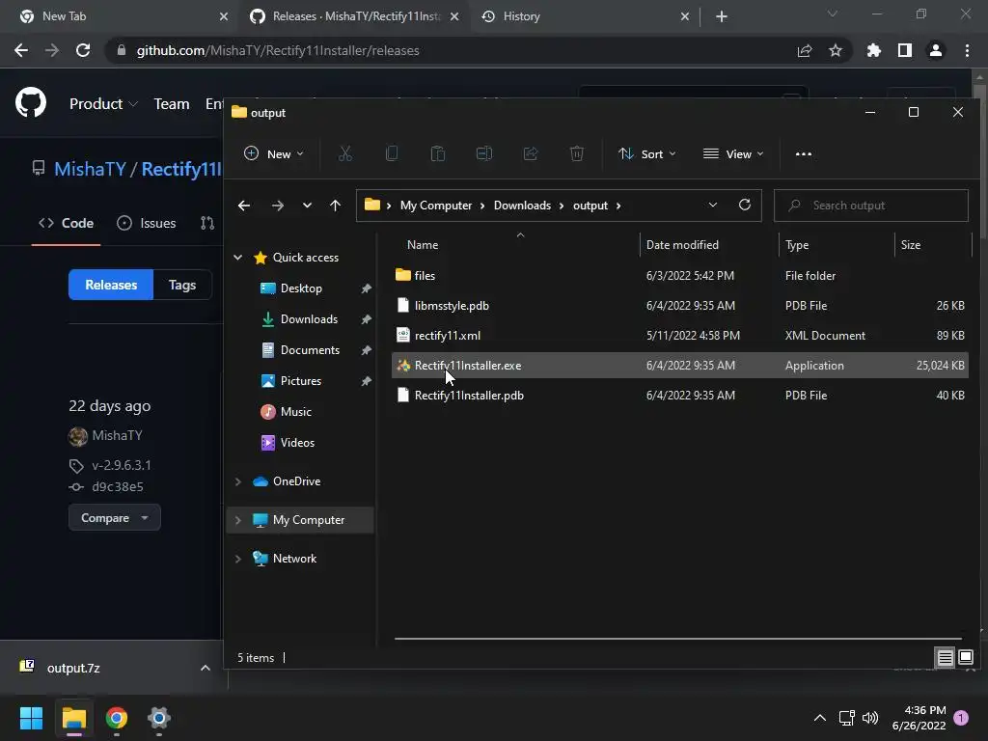Click the Rename icon in Explorer toolbar
The image size is (988, 741).
coord(484,153)
